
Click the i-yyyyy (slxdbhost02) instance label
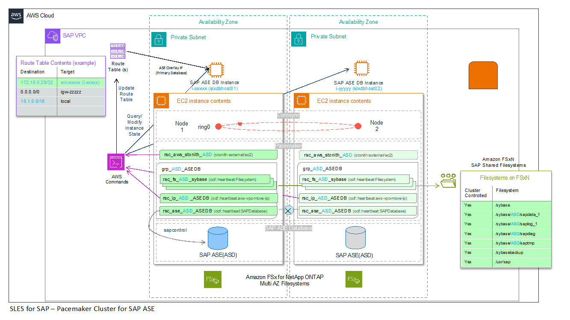pyautogui.click(x=358, y=88)
